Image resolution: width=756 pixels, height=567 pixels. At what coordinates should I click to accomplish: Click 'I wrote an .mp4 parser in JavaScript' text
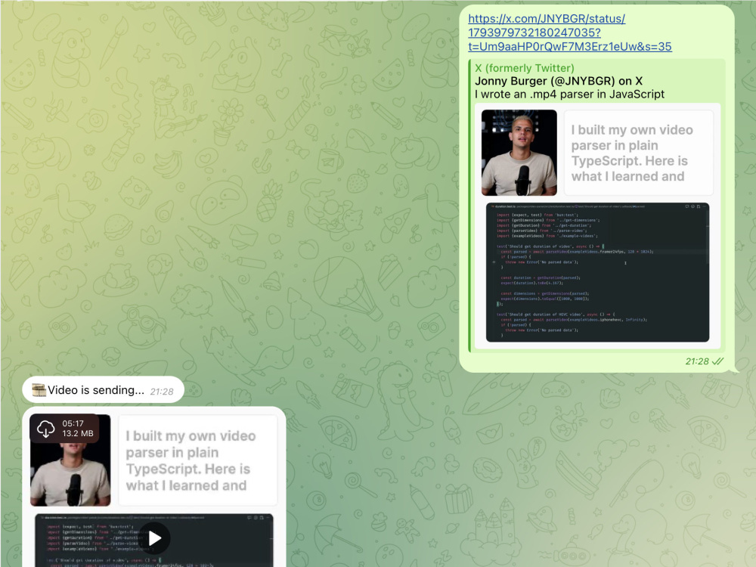click(x=569, y=94)
